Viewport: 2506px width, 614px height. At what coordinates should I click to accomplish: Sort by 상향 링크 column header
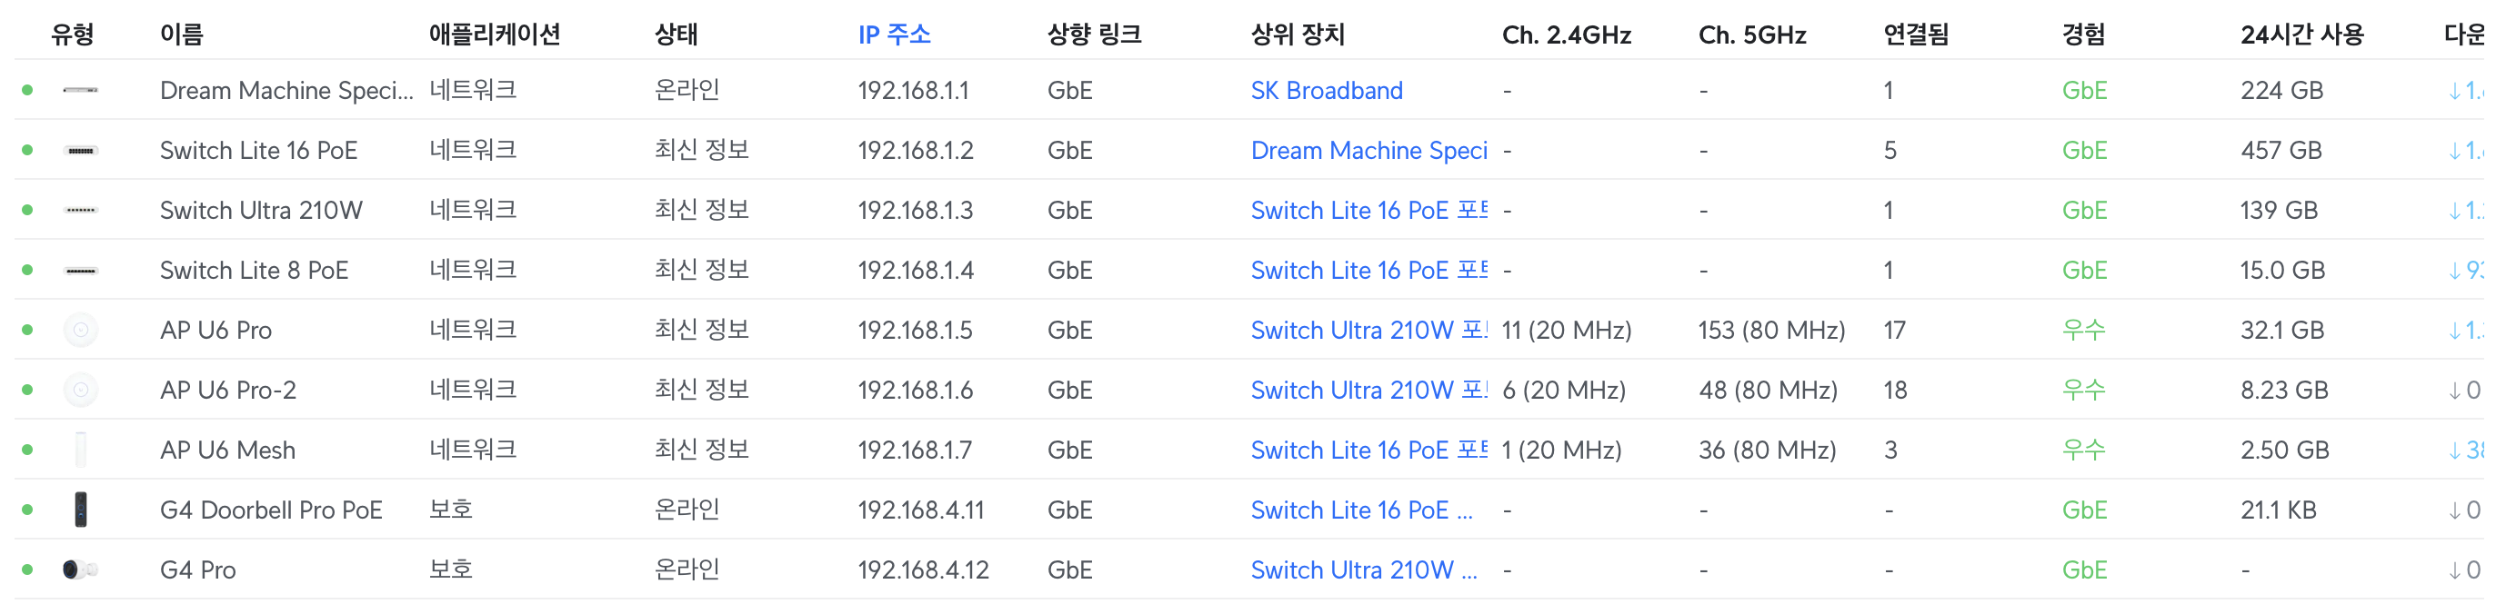coord(1094,35)
